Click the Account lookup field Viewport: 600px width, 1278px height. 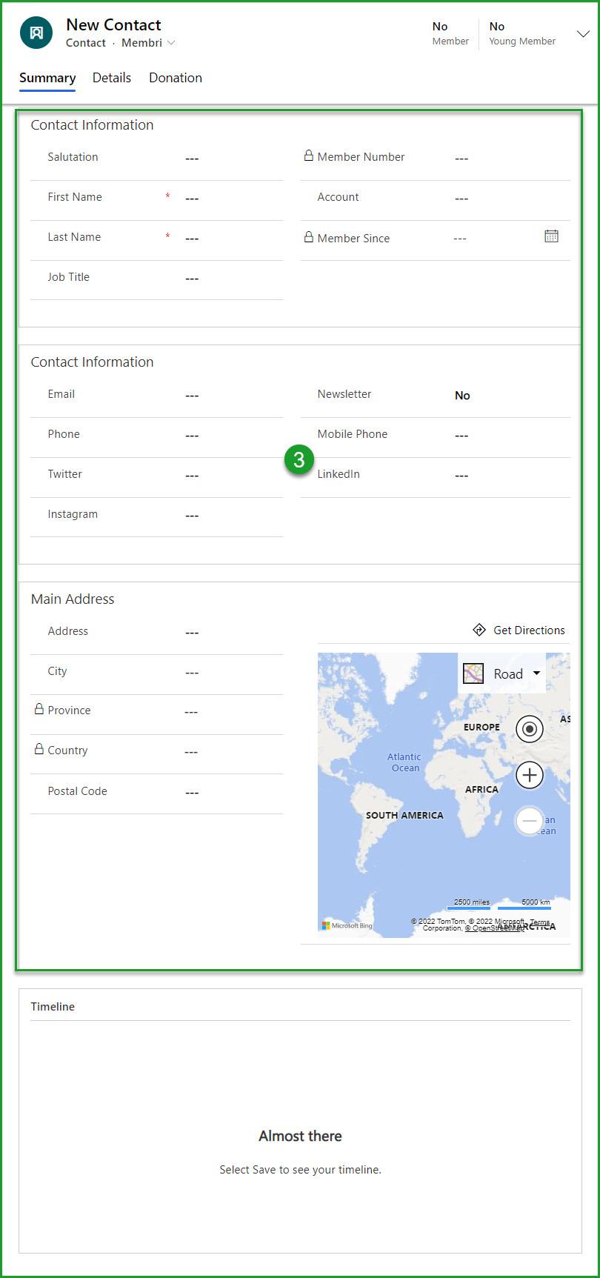(504, 199)
